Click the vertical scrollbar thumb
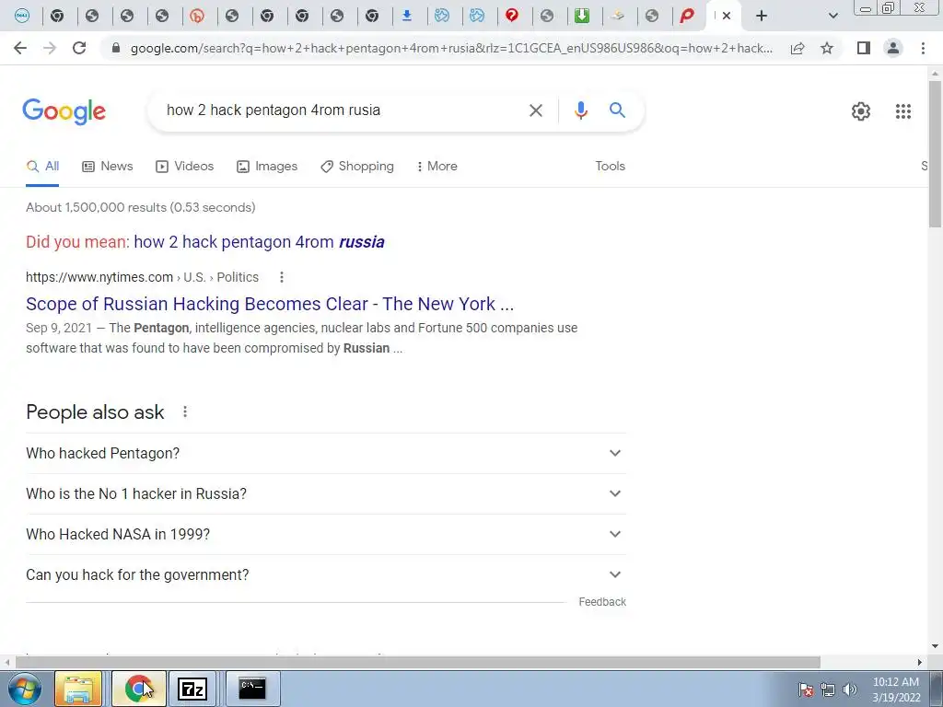 (x=935, y=154)
